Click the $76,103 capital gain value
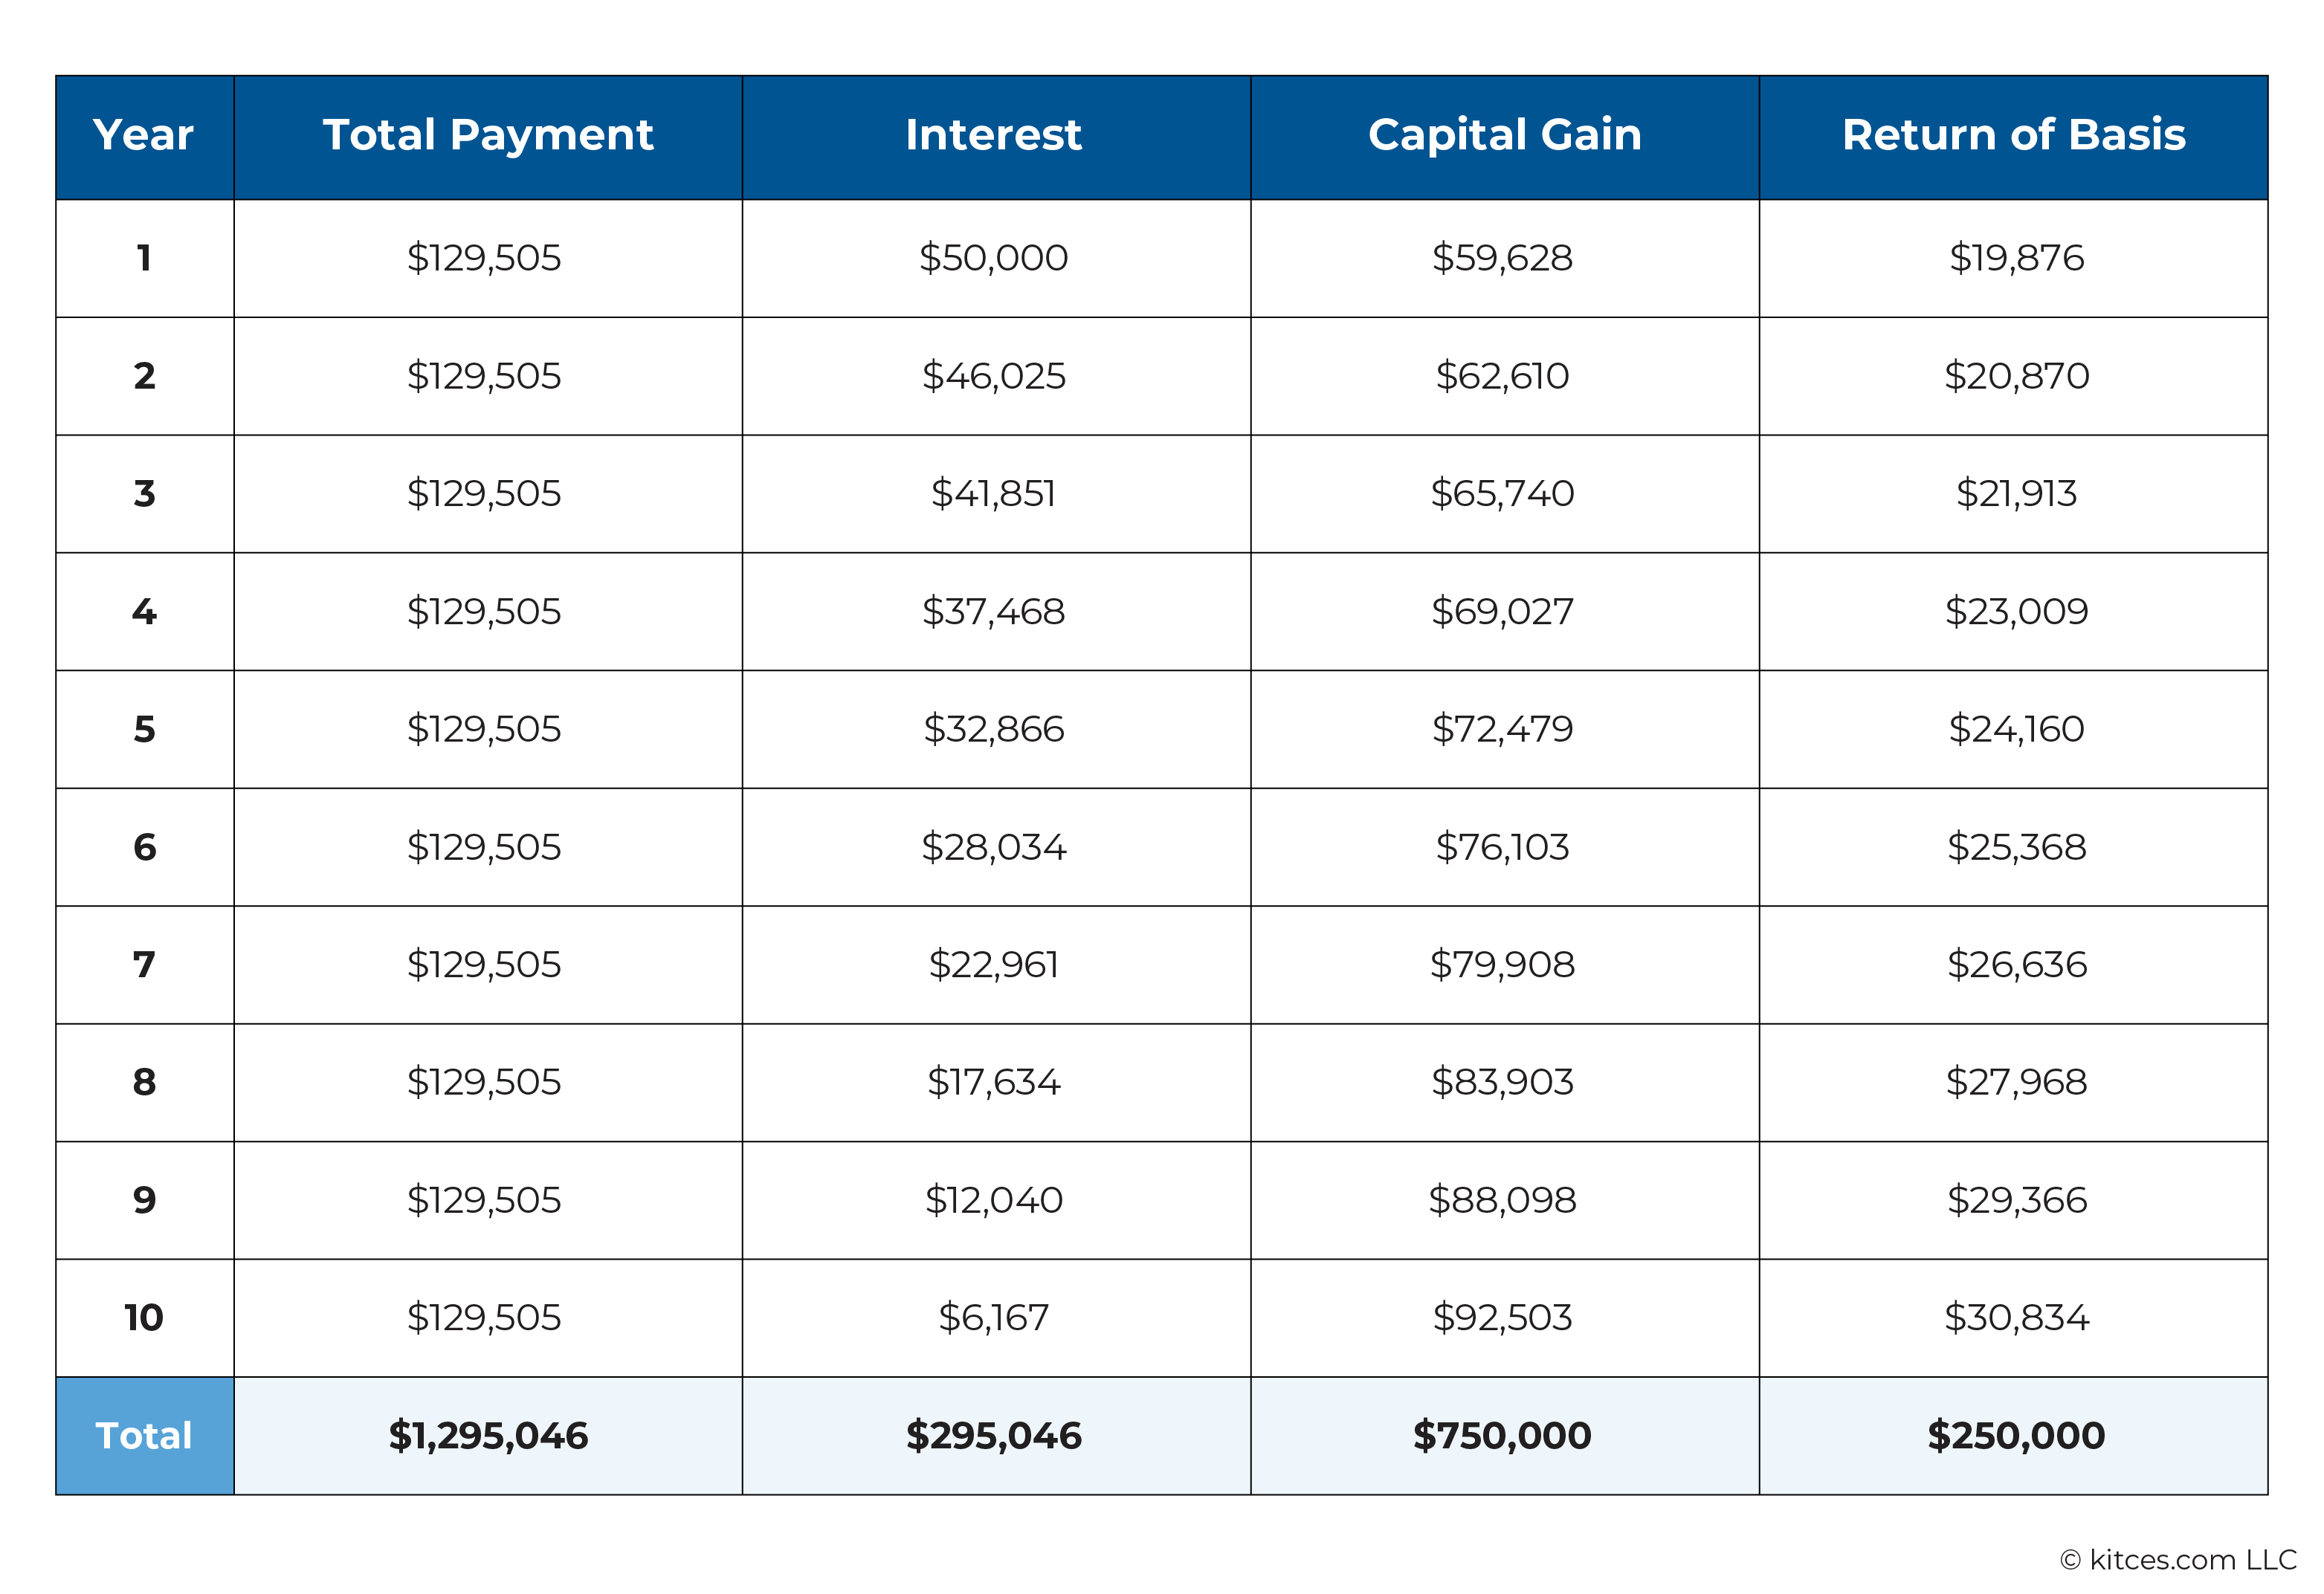 point(1502,847)
